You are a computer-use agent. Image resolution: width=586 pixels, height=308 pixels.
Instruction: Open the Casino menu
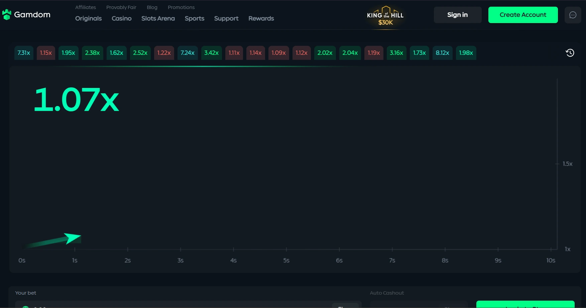pos(122,18)
